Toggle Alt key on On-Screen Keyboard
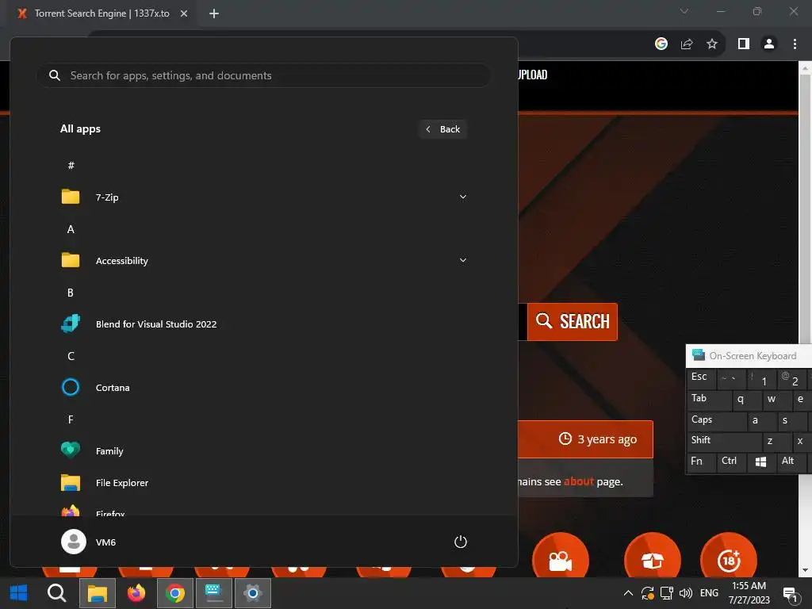Image resolution: width=812 pixels, height=609 pixels. (x=791, y=462)
